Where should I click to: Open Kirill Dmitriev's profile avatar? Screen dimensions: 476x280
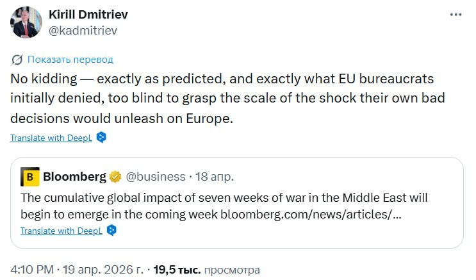tap(26, 22)
